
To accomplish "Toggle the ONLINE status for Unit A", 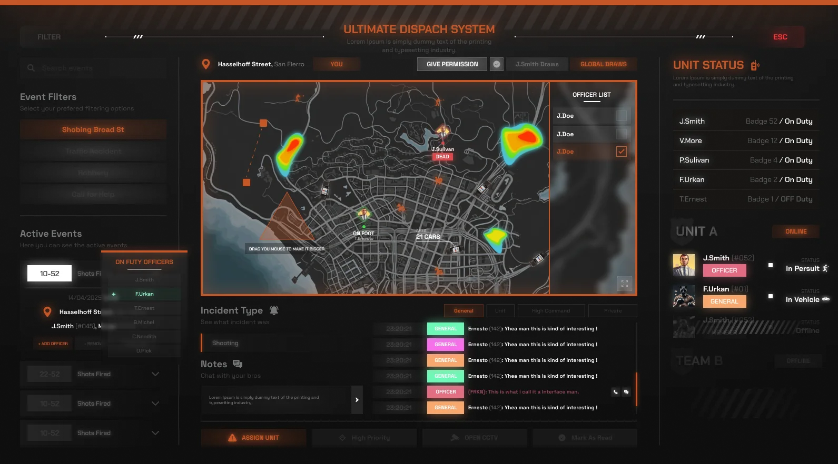I will tap(796, 231).
